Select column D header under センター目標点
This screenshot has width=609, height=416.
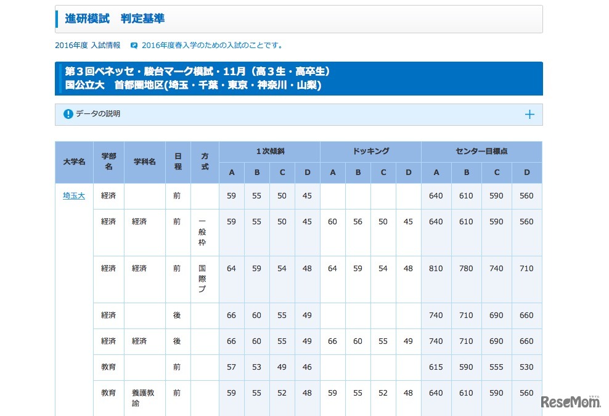point(526,173)
